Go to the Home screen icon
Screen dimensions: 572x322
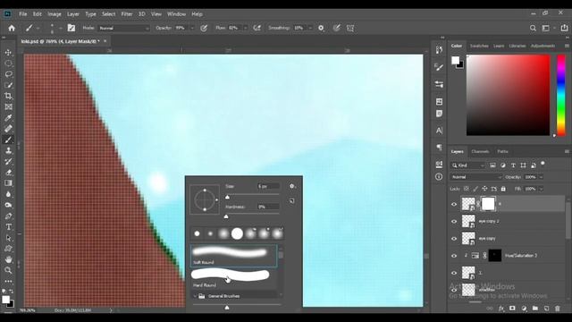(x=12, y=28)
